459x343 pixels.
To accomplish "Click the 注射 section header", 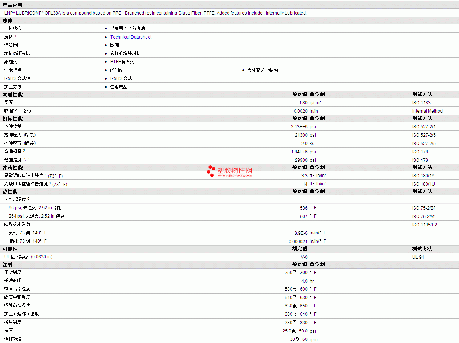I will coord(7,265).
